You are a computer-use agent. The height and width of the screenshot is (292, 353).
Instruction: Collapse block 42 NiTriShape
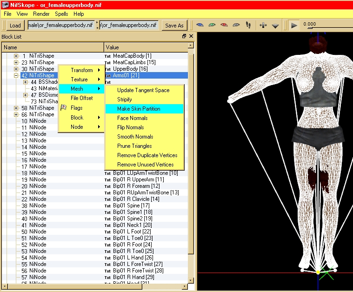pyautogui.click(x=16, y=75)
